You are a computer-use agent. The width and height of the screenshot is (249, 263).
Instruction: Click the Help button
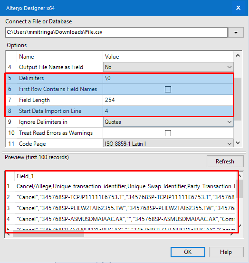[x=226, y=252]
